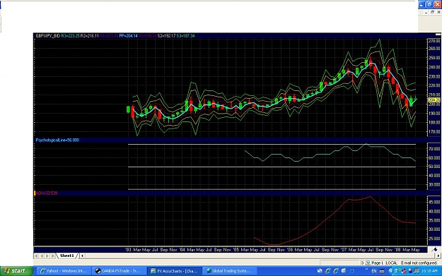Click the ADX=33.539 indicator label

pyautogui.click(x=47, y=193)
